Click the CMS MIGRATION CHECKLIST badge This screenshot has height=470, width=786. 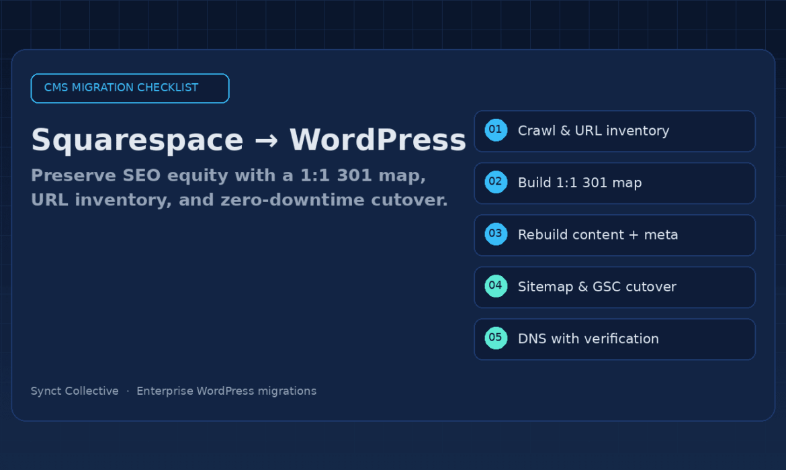130,88
